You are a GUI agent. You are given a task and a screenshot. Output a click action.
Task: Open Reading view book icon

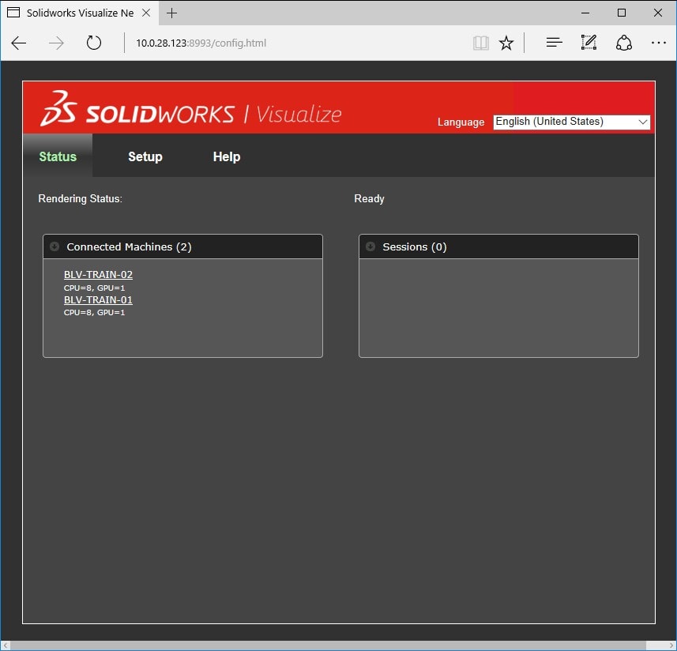[x=480, y=43]
